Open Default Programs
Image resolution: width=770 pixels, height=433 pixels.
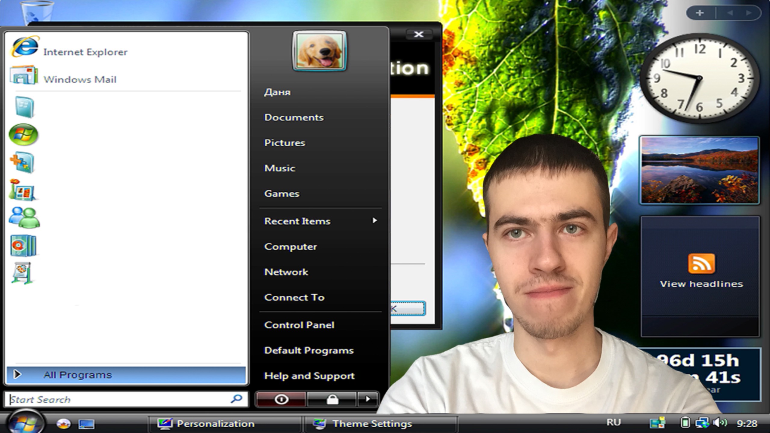(309, 350)
